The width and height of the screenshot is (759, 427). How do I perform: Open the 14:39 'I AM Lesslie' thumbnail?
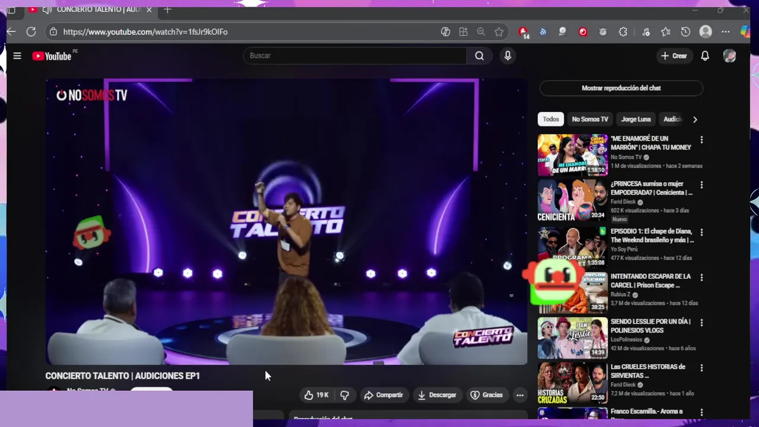point(572,338)
